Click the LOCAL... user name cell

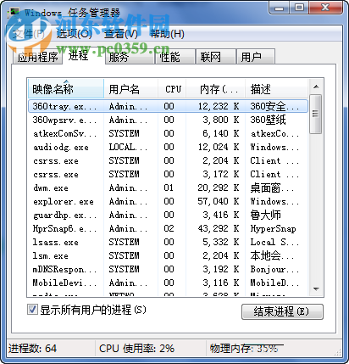coord(128,147)
